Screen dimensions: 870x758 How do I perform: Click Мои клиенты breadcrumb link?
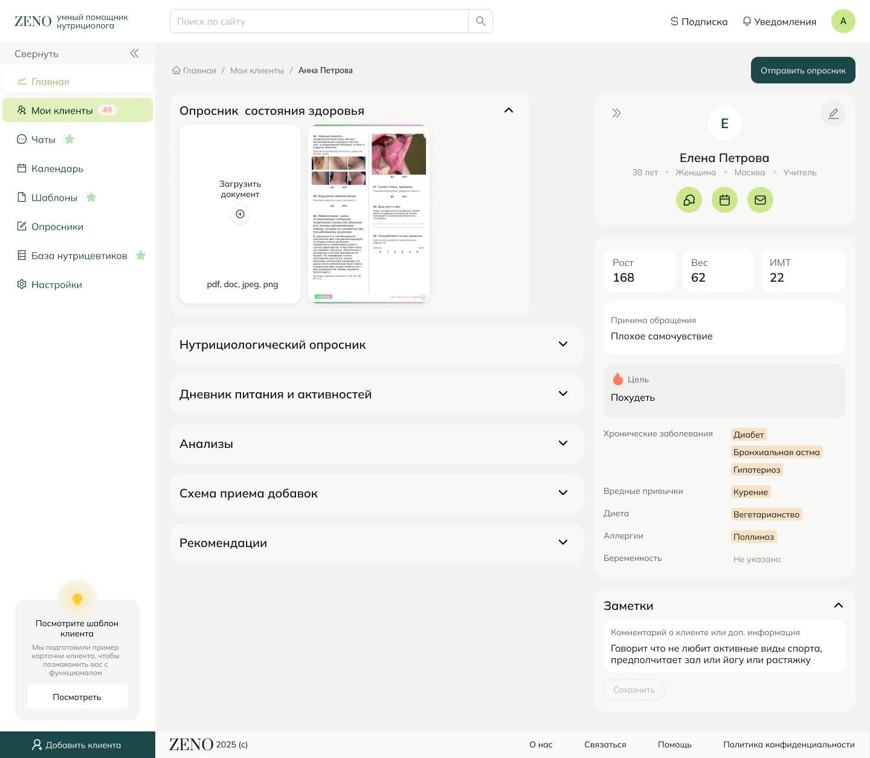[x=257, y=71]
